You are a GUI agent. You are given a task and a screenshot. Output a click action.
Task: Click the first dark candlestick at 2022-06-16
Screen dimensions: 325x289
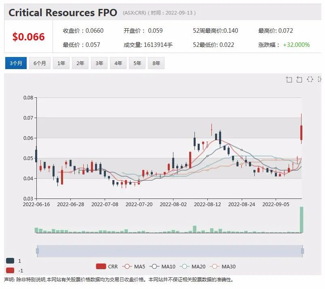(x=36, y=156)
